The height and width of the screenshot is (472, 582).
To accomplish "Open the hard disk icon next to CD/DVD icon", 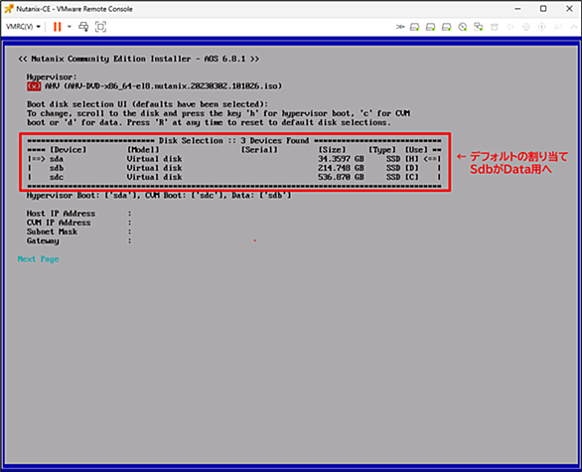I will 447,27.
